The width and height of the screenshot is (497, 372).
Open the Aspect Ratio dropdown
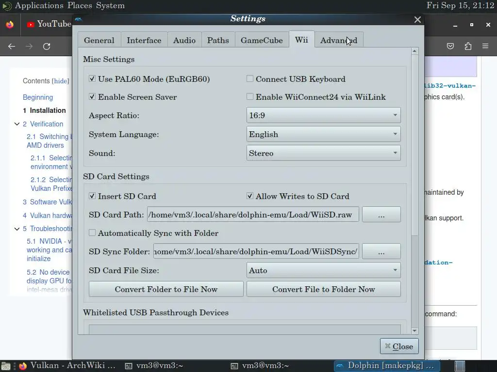point(323,115)
